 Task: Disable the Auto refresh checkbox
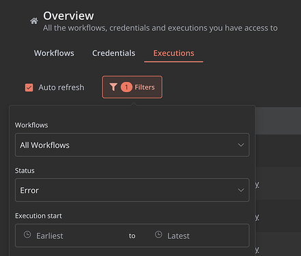(x=29, y=87)
